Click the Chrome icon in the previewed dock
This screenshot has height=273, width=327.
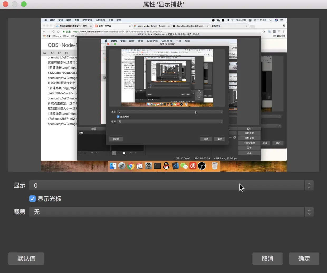coord(131,166)
